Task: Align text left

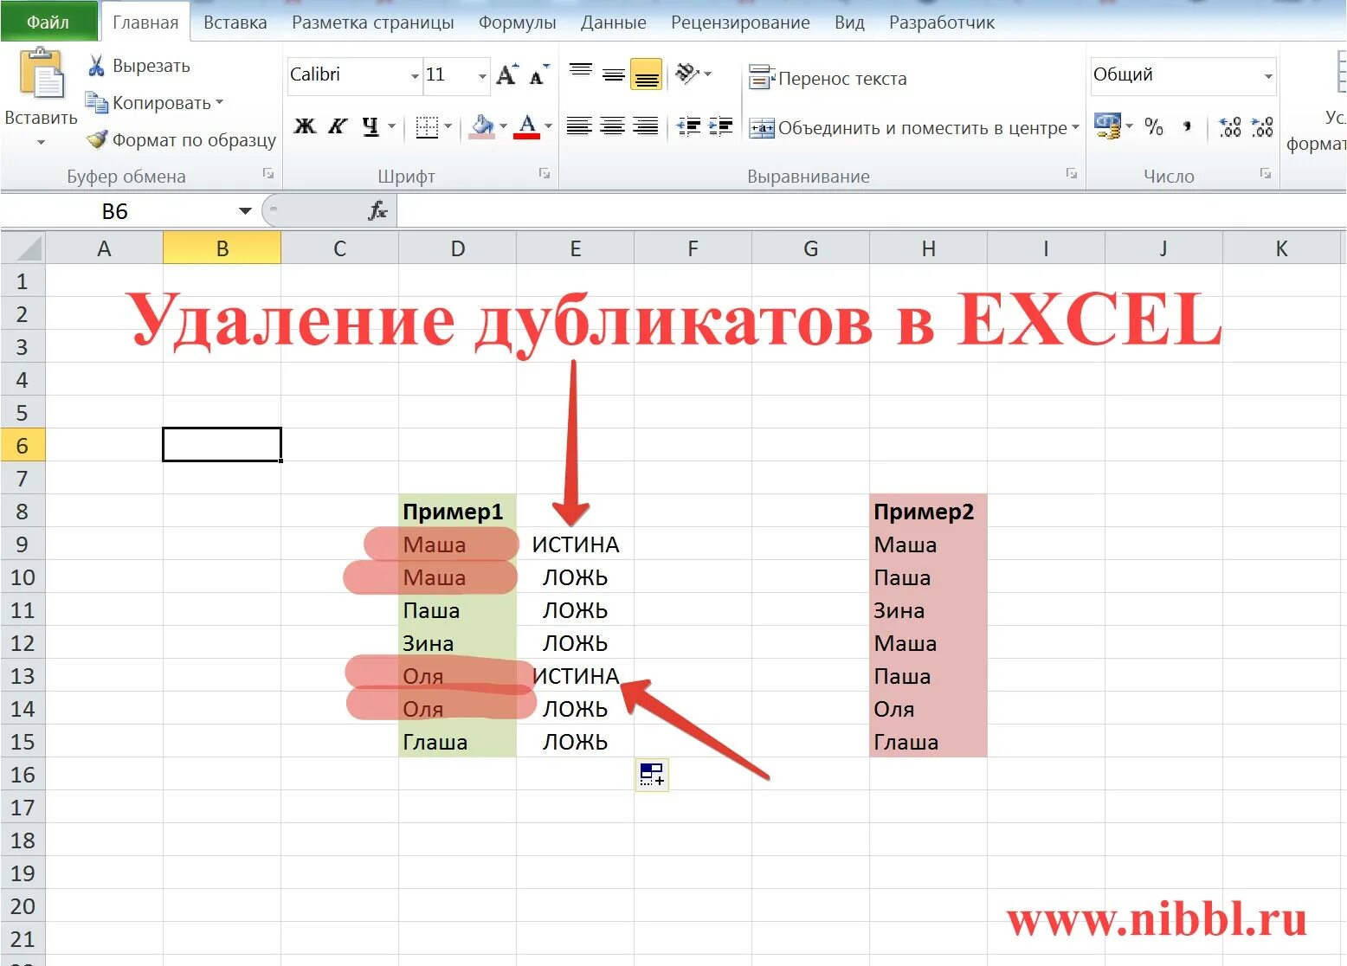Action: (579, 126)
